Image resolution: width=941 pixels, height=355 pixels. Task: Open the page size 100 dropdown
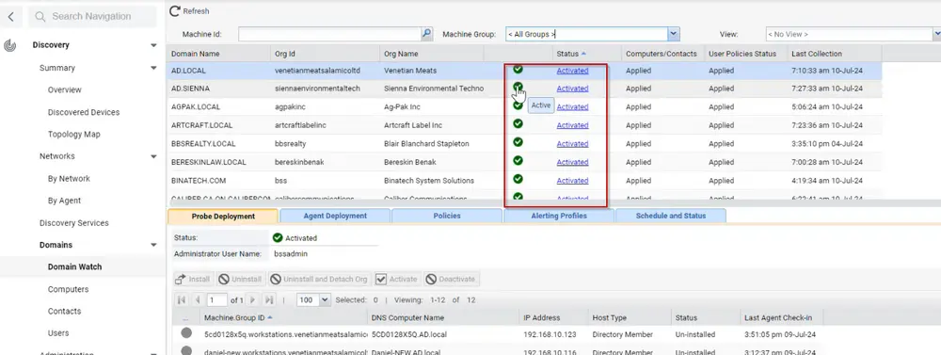coord(325,299)
